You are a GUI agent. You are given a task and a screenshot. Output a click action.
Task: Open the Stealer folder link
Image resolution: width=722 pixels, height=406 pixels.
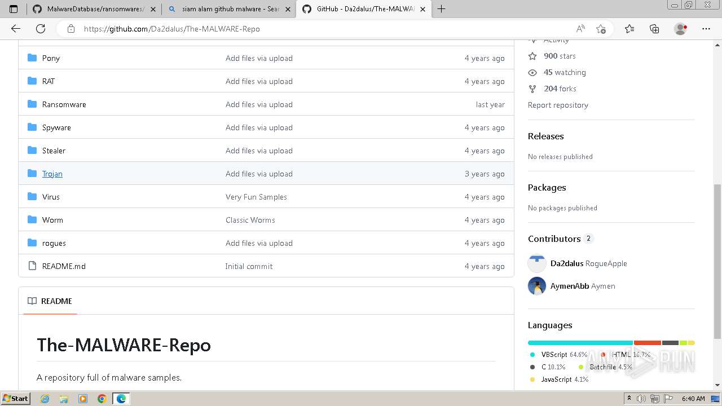click(54, 151)
